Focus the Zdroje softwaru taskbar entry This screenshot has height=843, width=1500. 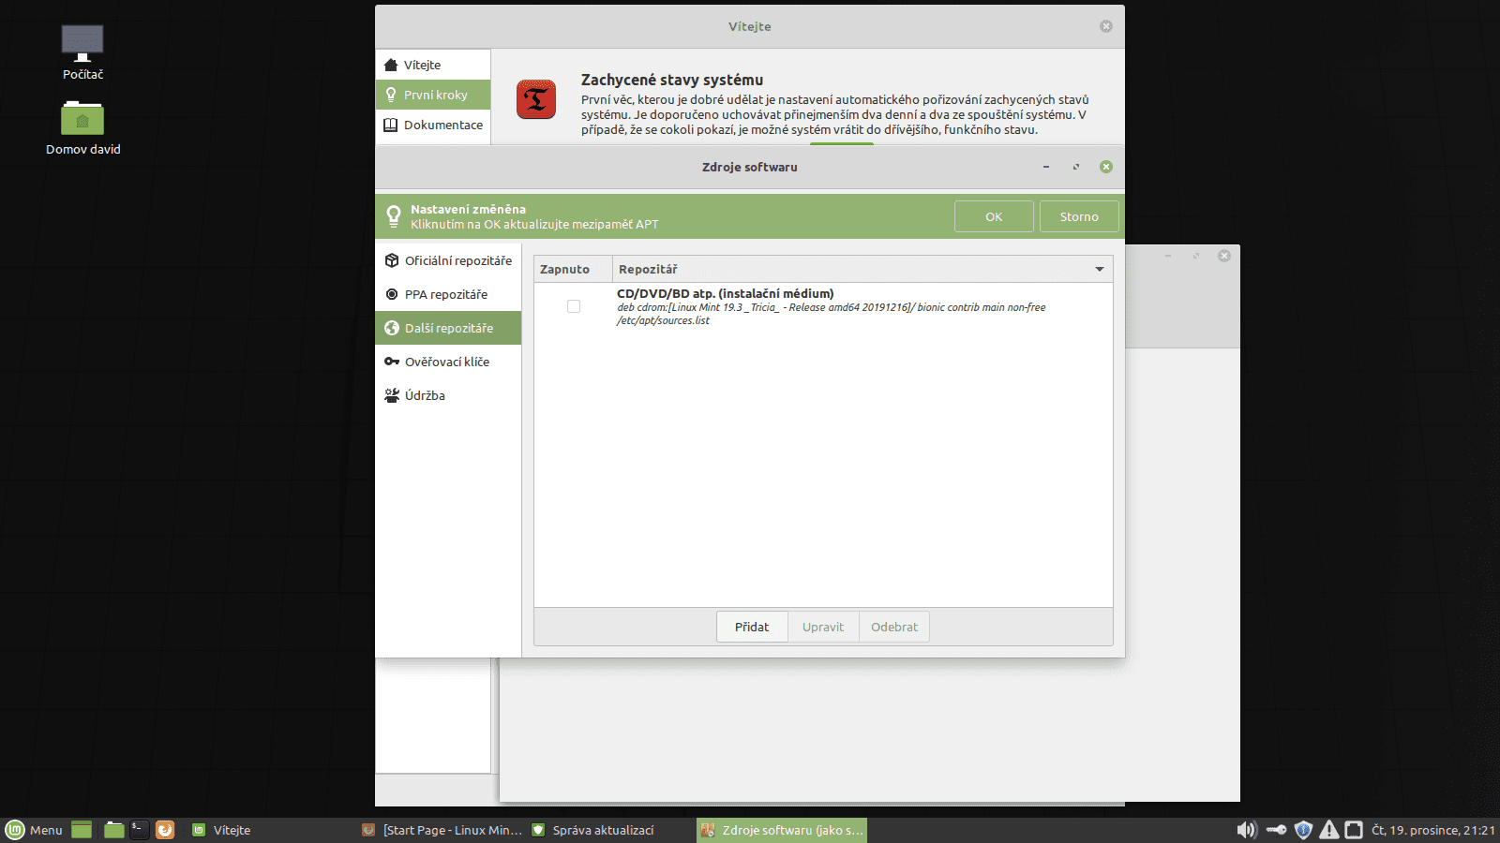coord(781,830)
